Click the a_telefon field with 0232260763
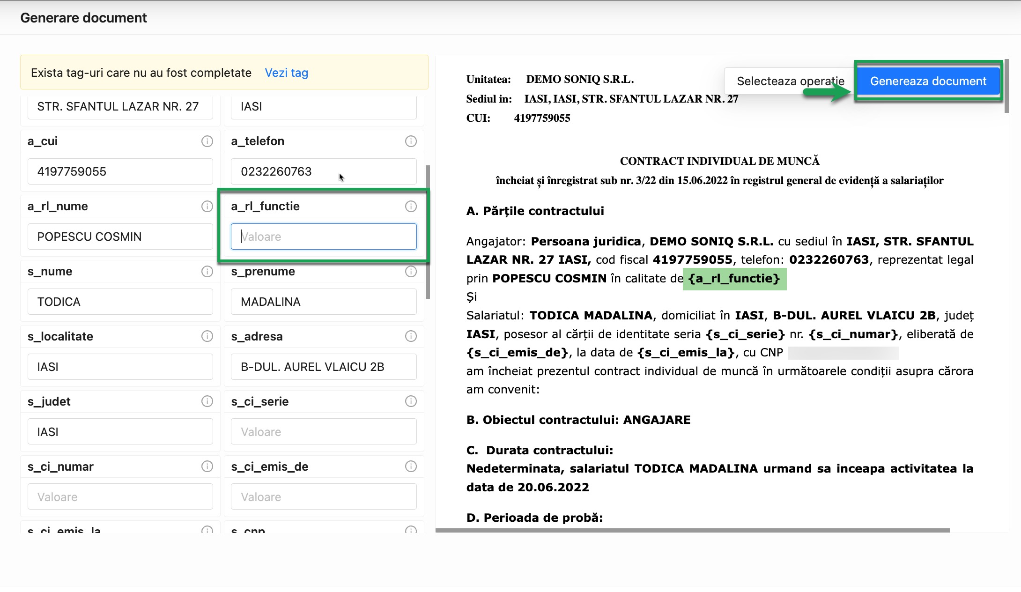This screenshot has width=1021, height=592. point(324,171)
